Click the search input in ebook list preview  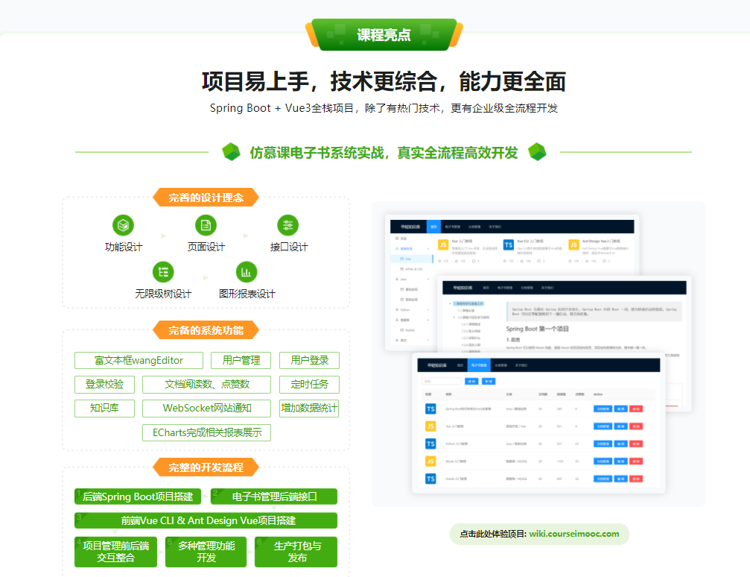(x=441, y=381)
